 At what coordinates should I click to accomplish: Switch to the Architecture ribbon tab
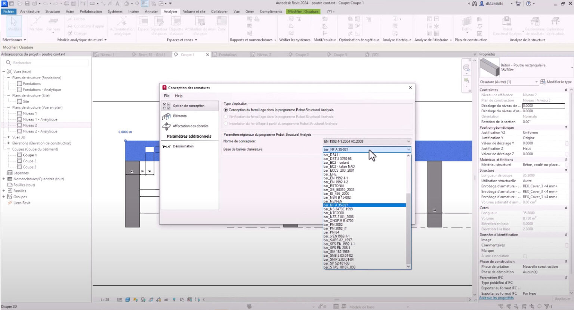[30, 11]
